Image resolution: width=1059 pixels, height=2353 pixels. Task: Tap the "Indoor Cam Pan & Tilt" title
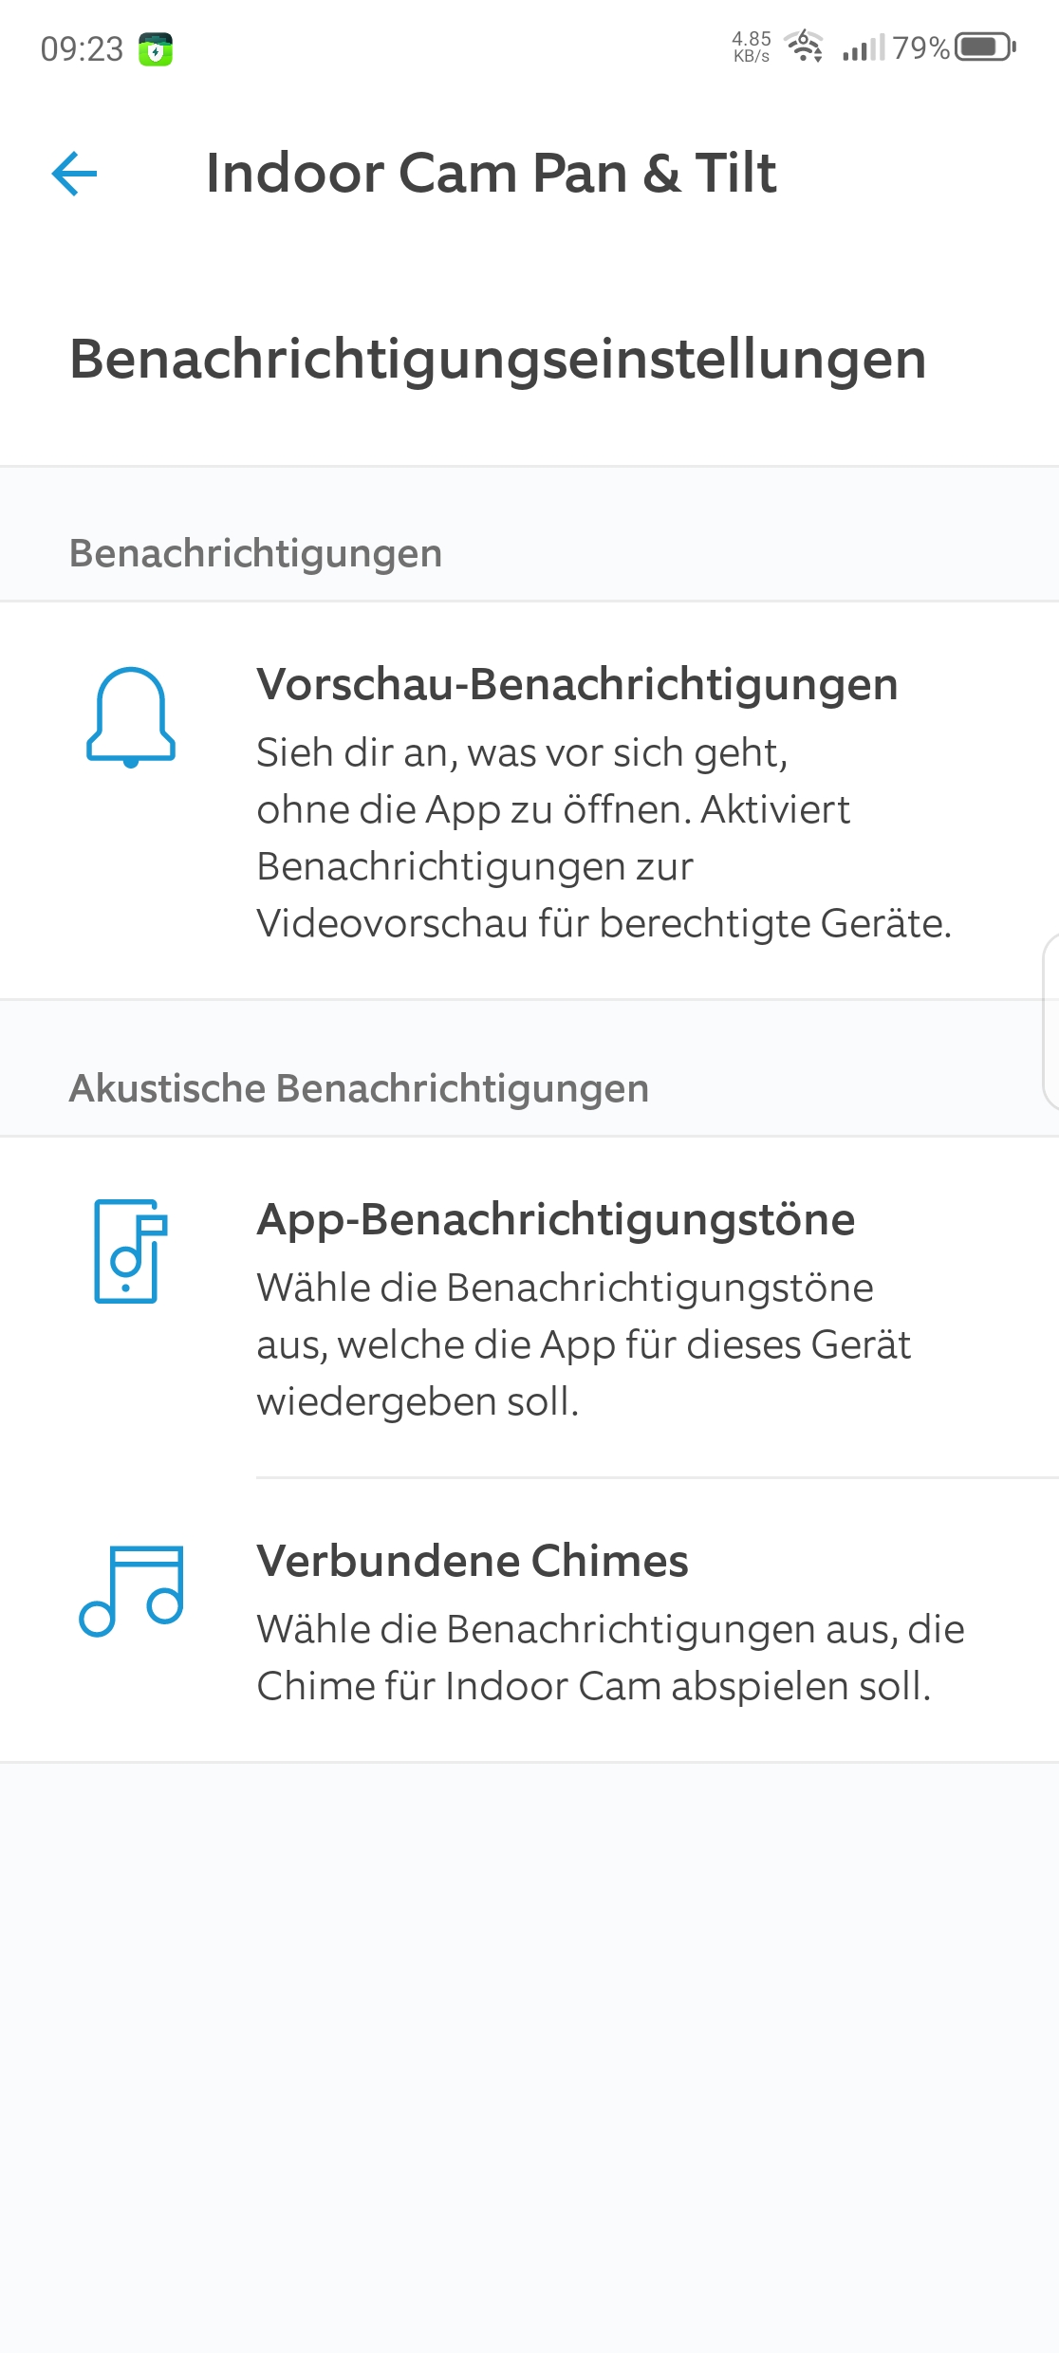point(492,174)
